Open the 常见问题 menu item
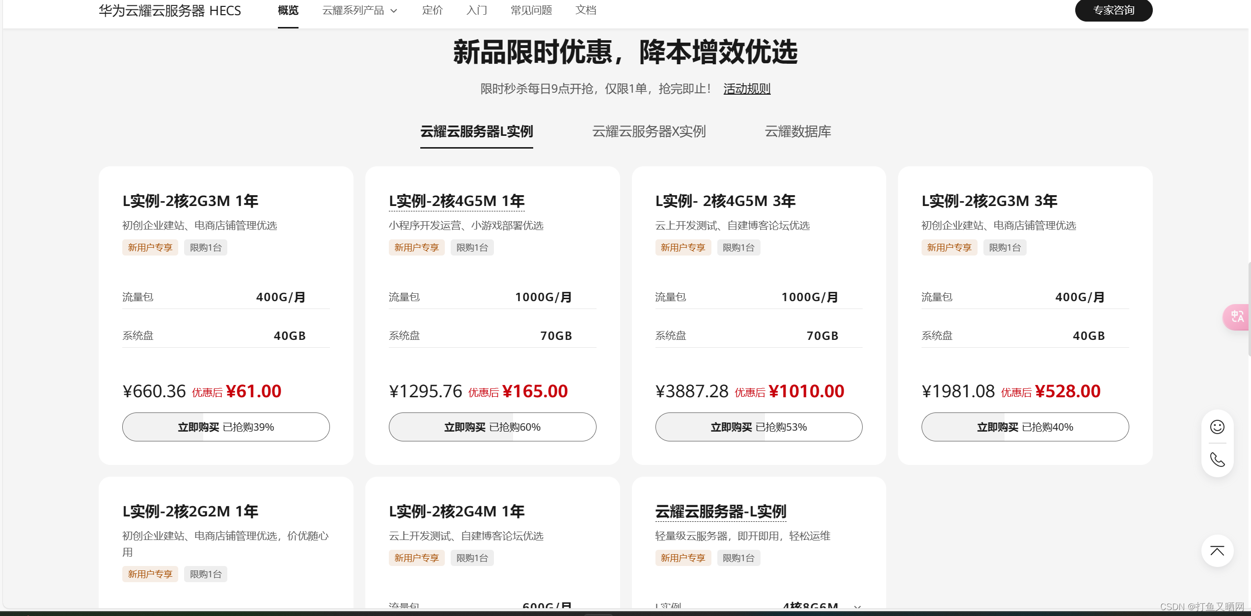This screenshot has height=616, width=1251. [x=531, y=10]
